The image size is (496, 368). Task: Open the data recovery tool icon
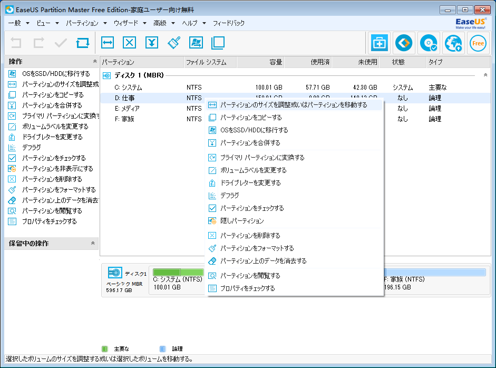tap(404, 43)
